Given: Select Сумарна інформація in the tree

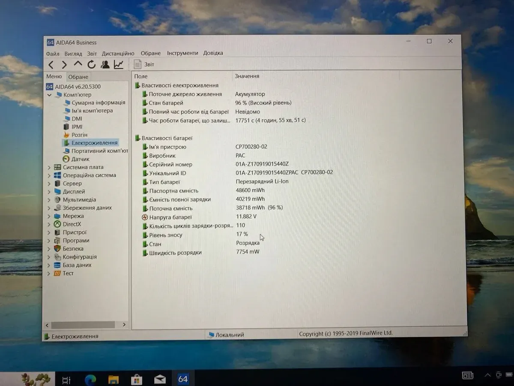Looking at the screenshot, I should point(98,103).
